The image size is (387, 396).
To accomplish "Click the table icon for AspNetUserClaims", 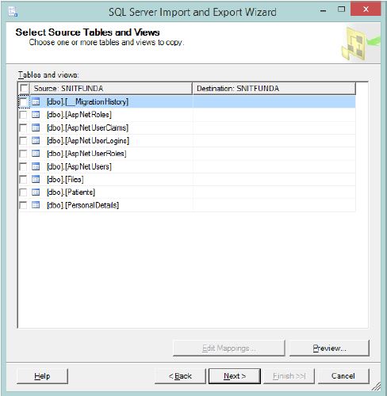I will [36, 128].
